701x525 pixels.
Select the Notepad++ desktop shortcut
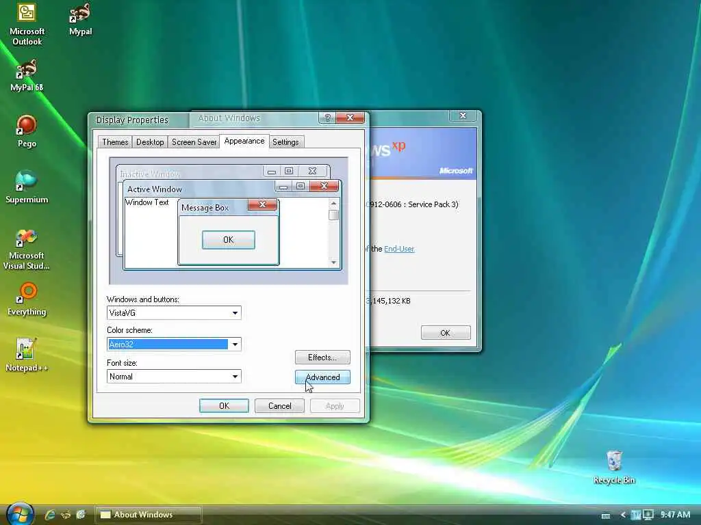click(x=27, y=355)
